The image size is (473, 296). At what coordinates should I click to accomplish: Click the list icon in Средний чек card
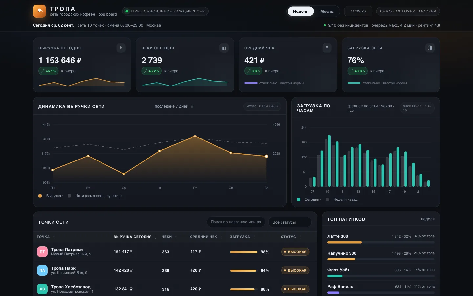(x=327, y=48)
